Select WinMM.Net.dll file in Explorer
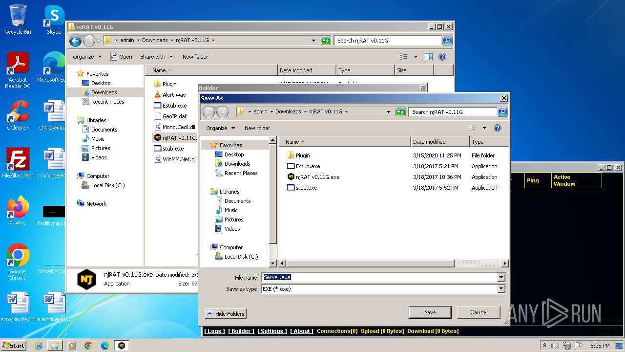 (175, 159)
